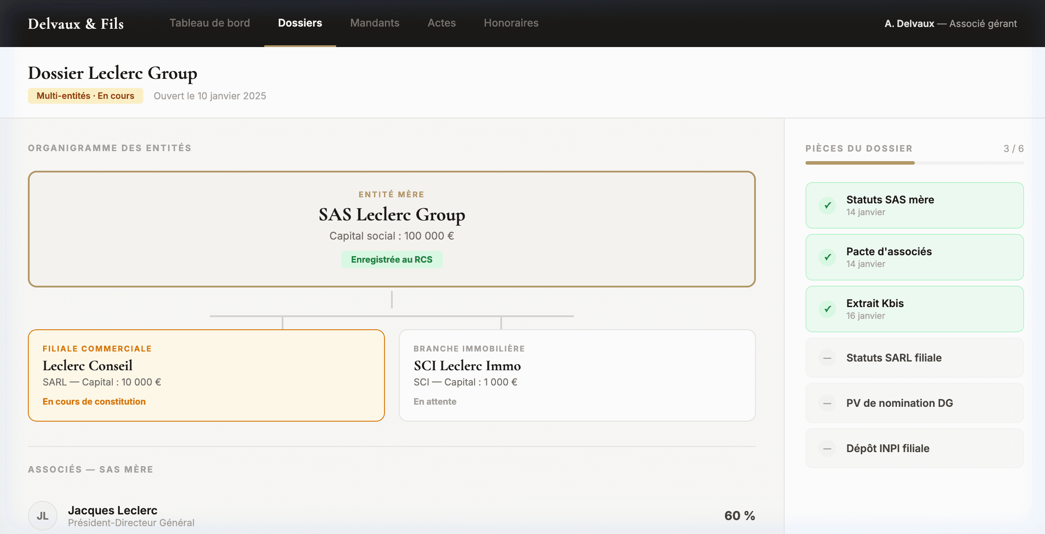1045x534 pixels.
Task: Click the checkmark icon for Pacte d'associés
Action: 827,257
